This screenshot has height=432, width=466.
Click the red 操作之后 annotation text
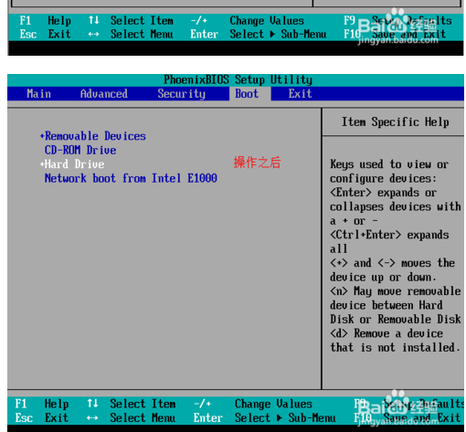(x=257, y=163)
